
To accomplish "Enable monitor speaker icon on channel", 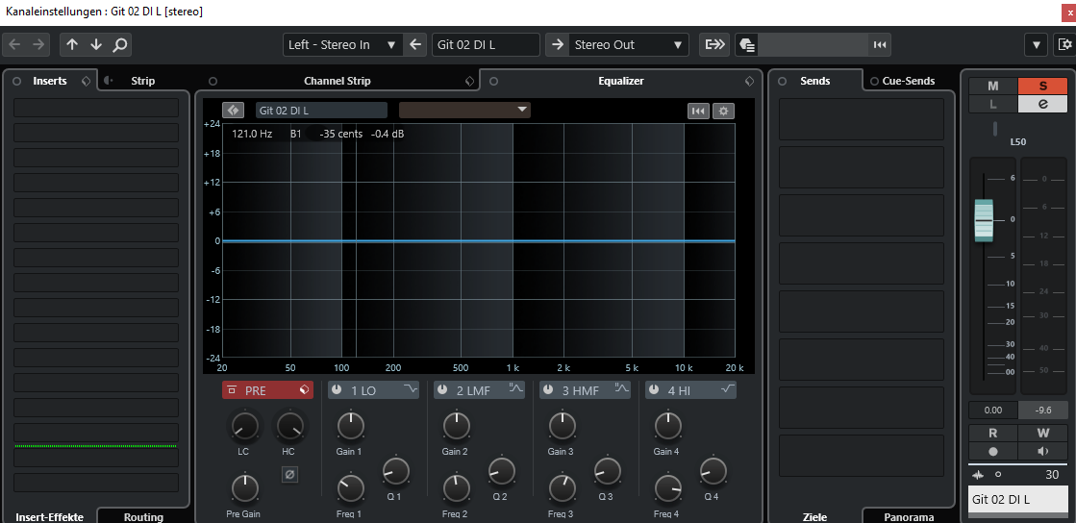I will (1043, 450).
